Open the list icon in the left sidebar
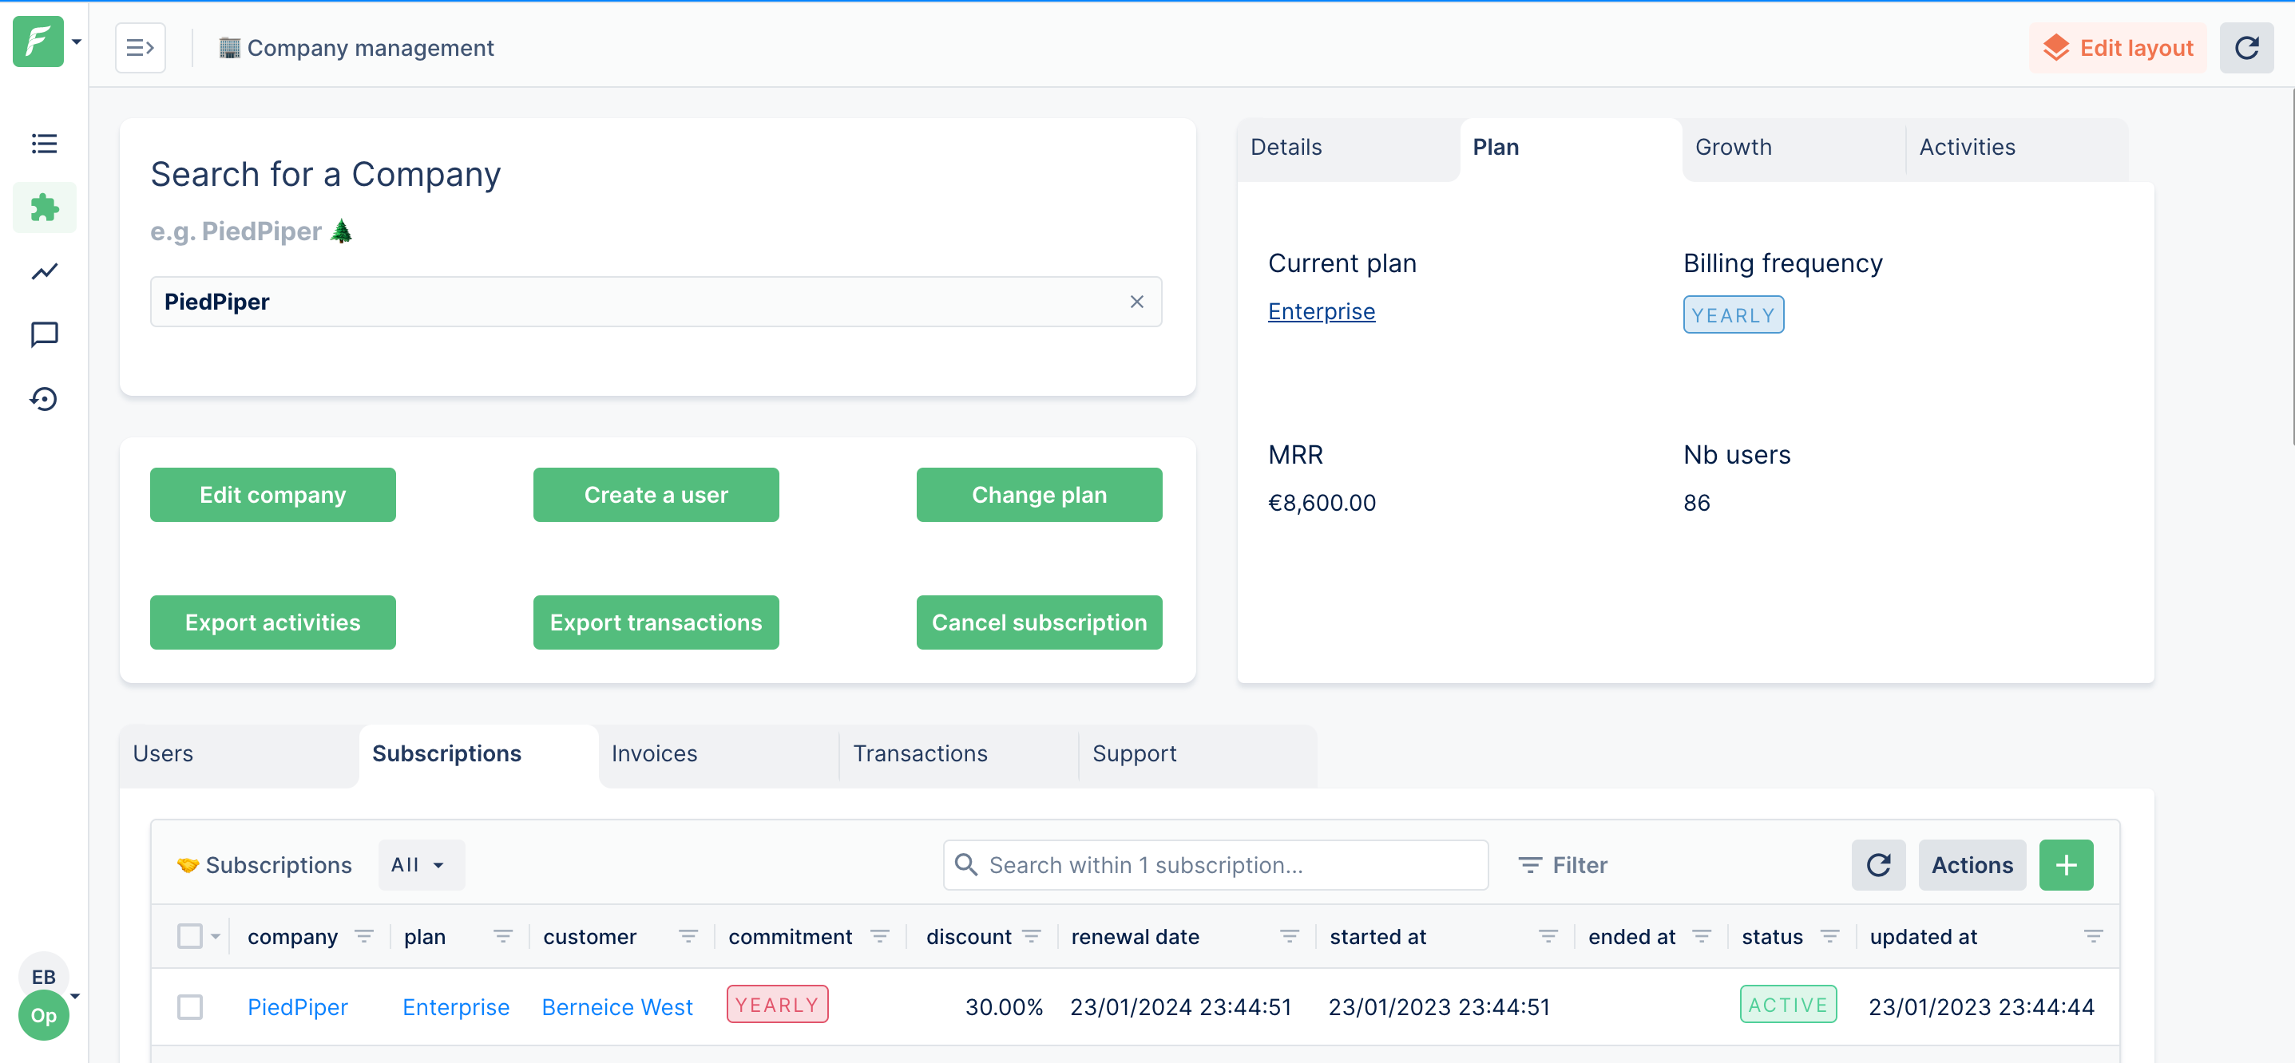Viewport: 2295px width, 1063px height. (x=44, y=144)
